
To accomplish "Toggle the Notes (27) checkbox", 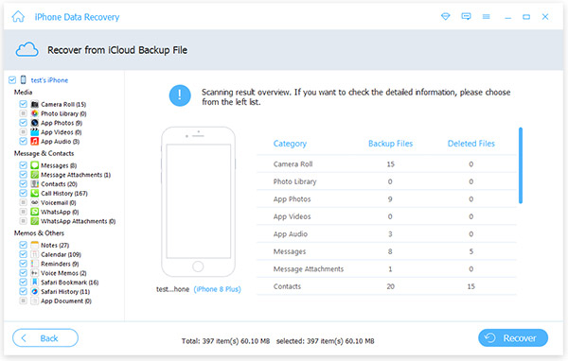I will [x=23, y=245].
